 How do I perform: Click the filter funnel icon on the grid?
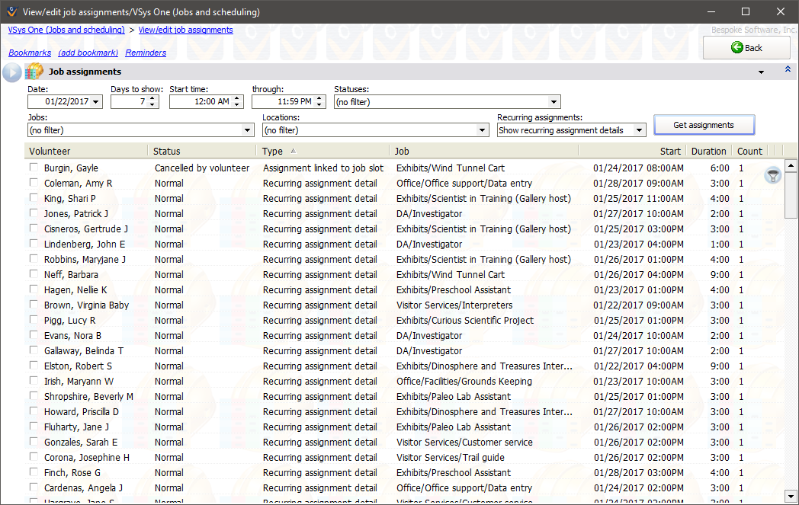[x=772, y=175]
